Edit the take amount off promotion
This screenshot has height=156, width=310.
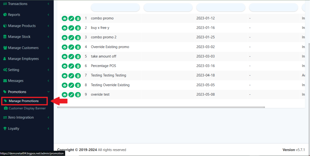coord(71,57)
